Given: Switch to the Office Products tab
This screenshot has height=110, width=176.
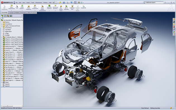Looking at the screenshot, I should 32,13.
